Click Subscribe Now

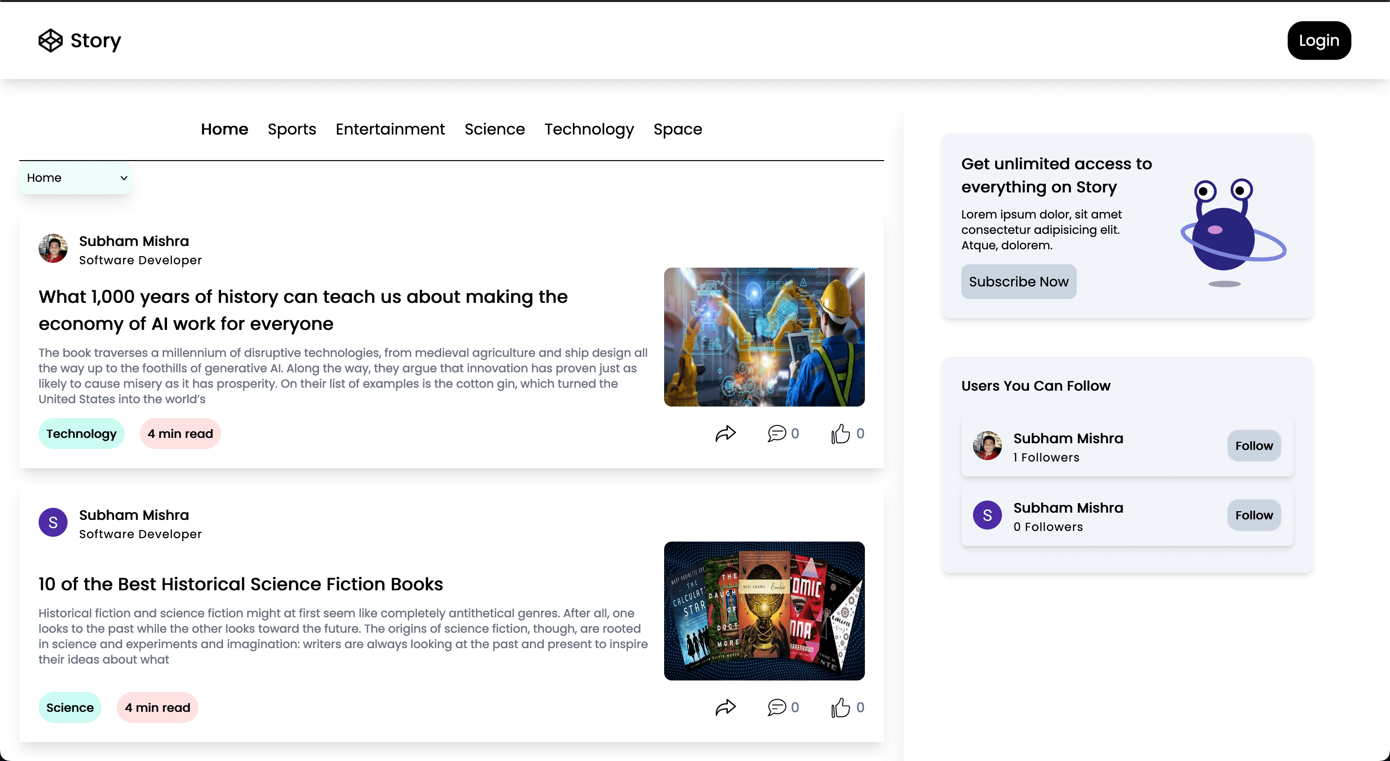[1019, 282]
